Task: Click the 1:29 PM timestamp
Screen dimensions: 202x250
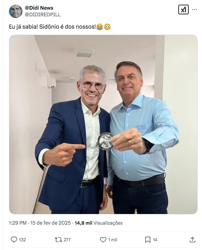Action: [x=18, y=223]
